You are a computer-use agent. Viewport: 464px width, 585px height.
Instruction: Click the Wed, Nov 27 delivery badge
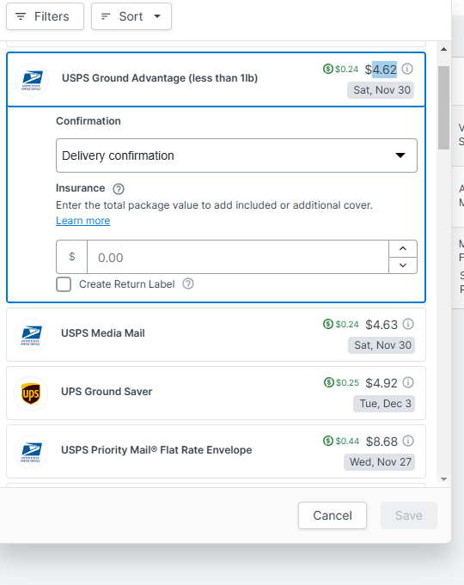[x=379, y=462]
